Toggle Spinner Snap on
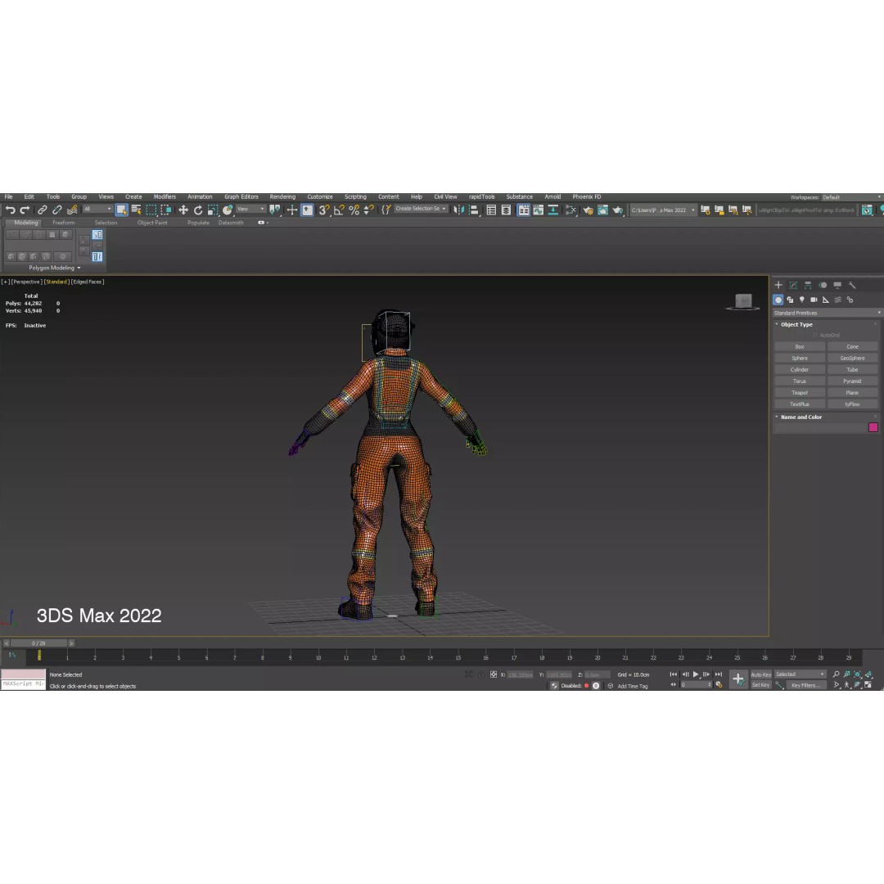The height and width of the screenshot is (884, 884). point(368,210)
